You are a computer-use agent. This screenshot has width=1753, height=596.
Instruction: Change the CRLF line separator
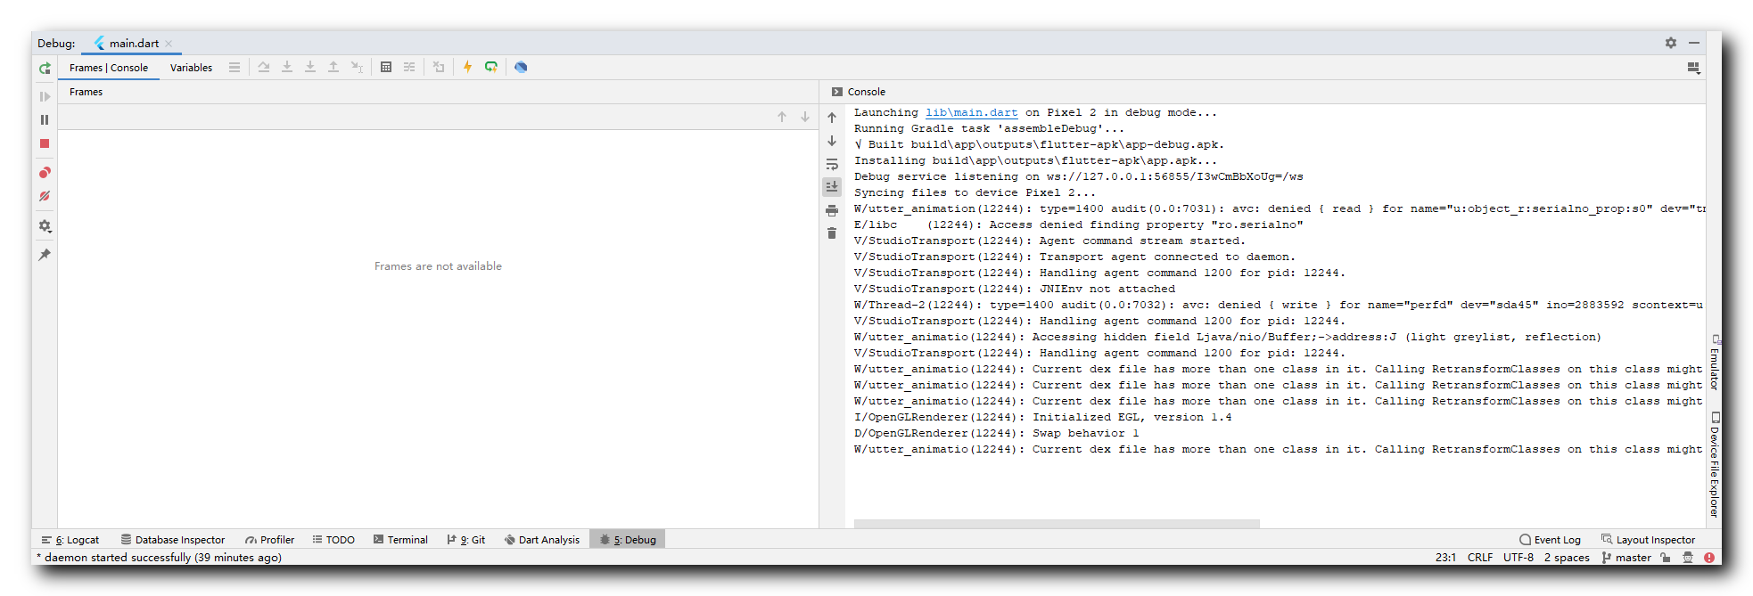tap(1480, 558)
